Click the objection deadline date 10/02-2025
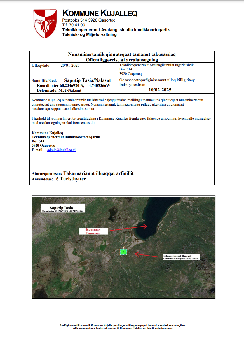Viewport: 244px width, 339px height. pyautogui.click(x=160, y=90)
